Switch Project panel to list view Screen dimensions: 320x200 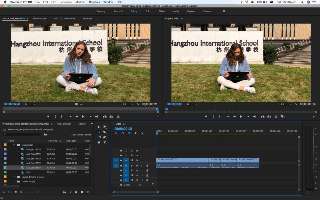tap(10, 192)
